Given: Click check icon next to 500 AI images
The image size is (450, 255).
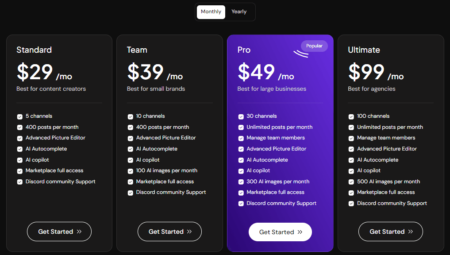Looking at the screenshot, I should pyautogui.click(x=351, y=182).
